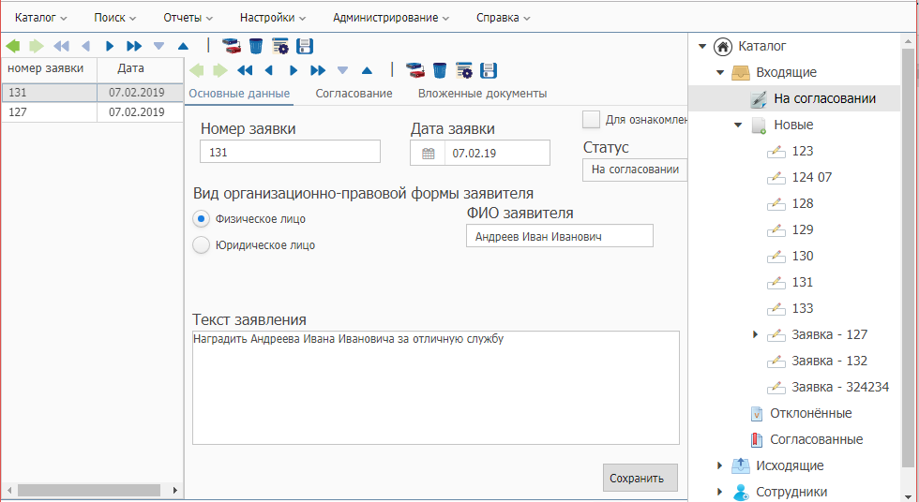Tick the Для ознакомления checkbox
The height and width of the screenshot is (502, 919).
pyautogui.click(x=591, y=119)
